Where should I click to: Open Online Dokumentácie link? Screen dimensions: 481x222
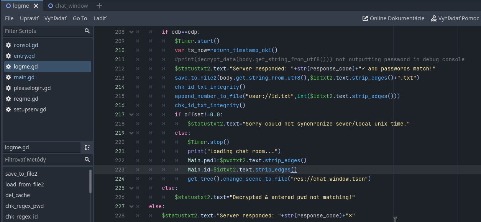coord(394,18)
